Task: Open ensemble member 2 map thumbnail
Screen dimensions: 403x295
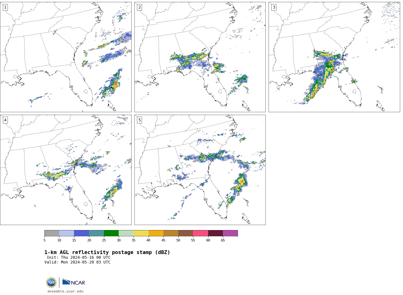Action: [x=200, y=57]
